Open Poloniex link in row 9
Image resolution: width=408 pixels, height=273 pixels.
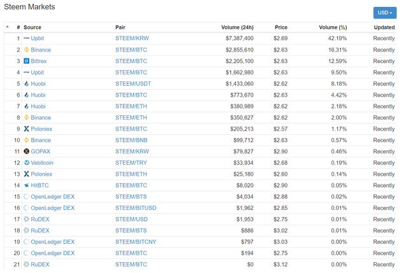pos(41,129)
